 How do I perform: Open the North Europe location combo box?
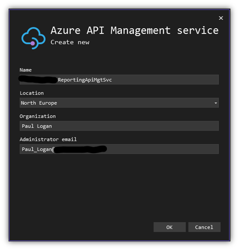[119, 103]
